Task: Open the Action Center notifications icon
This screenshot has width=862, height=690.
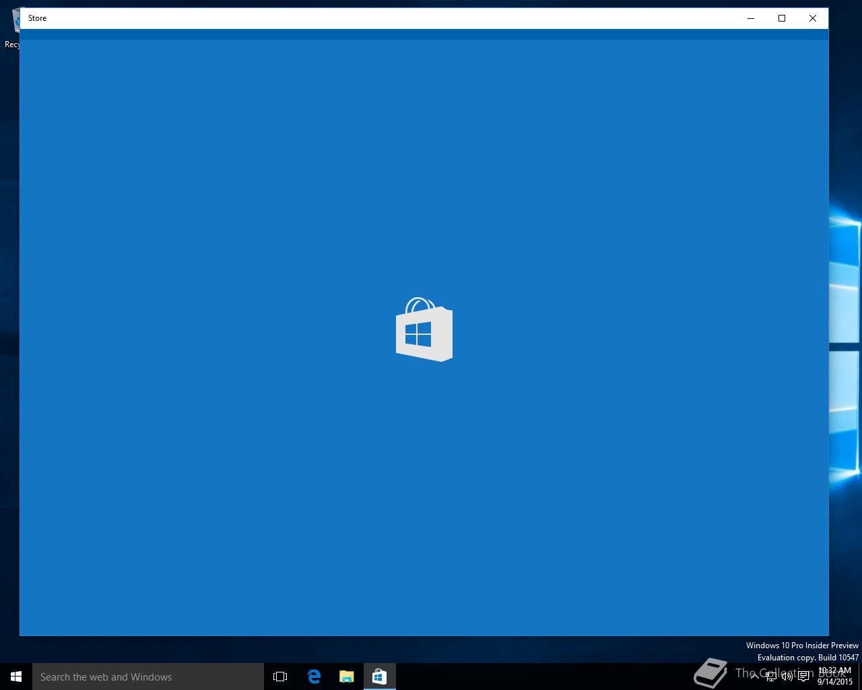Action: (x=803, y=676)
